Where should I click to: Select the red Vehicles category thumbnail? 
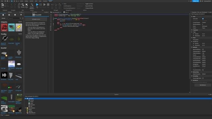(4, 27)
